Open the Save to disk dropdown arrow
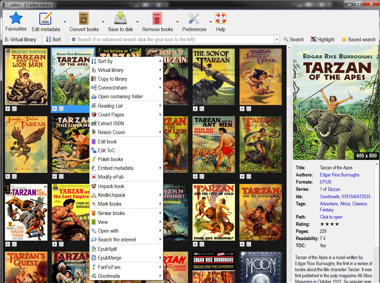 [137, 22]
